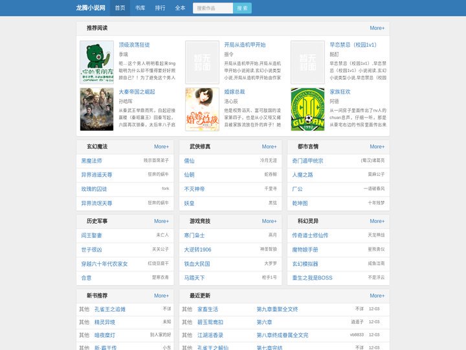Open the novel 异界流氓天尊
Viewport: 466px width, 350px height.
click(96, 204)
